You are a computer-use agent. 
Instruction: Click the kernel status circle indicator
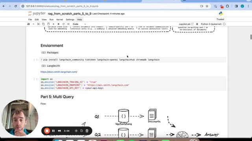[224, 24]
